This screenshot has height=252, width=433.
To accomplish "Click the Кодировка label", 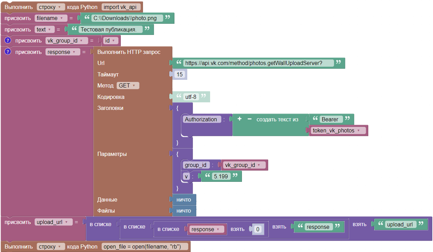I will 111,97.
